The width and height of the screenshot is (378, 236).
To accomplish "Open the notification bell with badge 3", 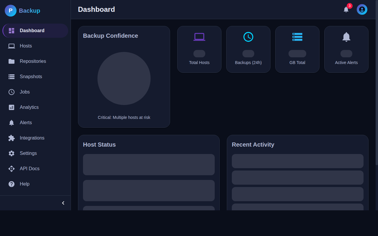I will (346, 9).
